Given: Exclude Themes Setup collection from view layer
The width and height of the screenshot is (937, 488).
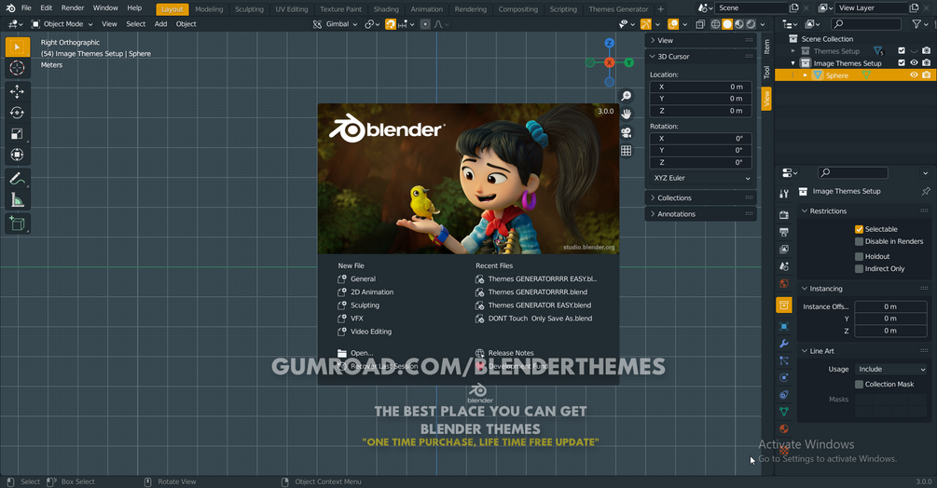Looking at the screenshot, I should (x=902, y=51).
